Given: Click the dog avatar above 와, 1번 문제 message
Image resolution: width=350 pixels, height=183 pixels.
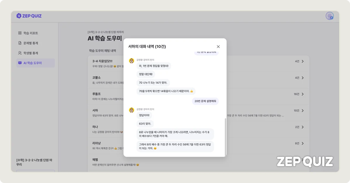Looking at the screenshot, I should pyautogui.click(x=131, y=61).
